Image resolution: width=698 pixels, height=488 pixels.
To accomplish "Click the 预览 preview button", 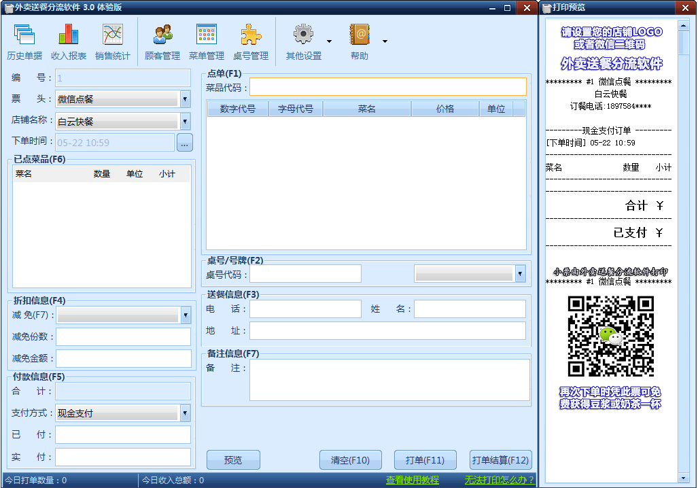I will coord(233,460).
